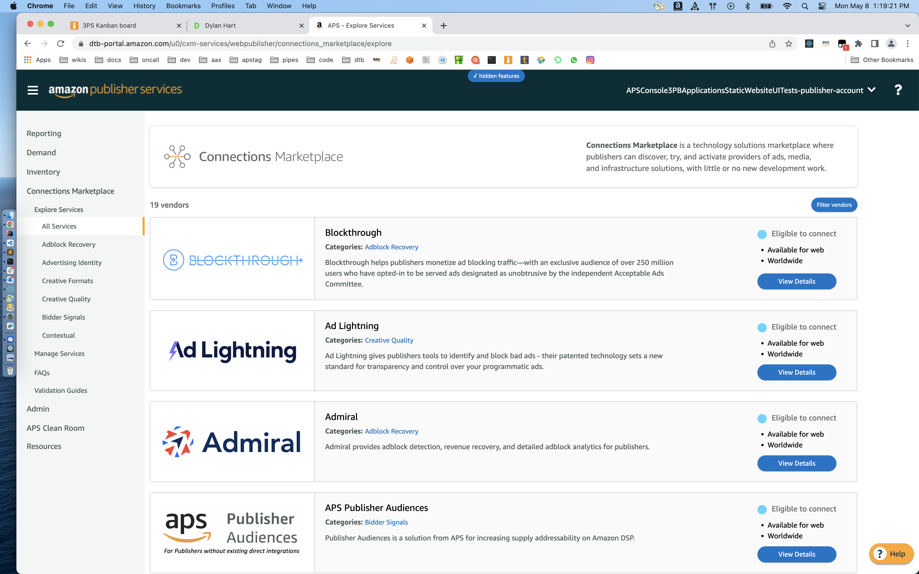Open Chrome extensions puzzle icon
This screenshot has width=919, height=574.
[x=858, y=44]
